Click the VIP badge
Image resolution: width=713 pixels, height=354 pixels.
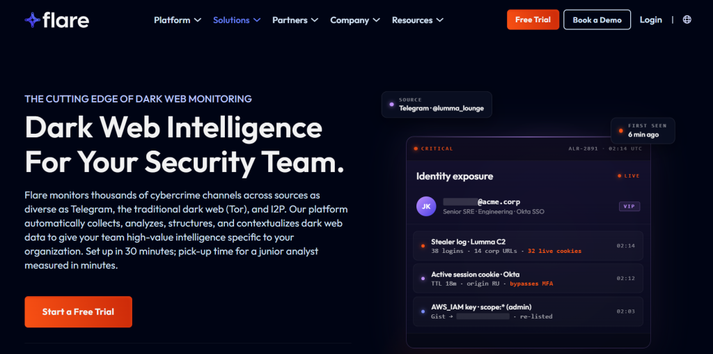tap(629, 206)
